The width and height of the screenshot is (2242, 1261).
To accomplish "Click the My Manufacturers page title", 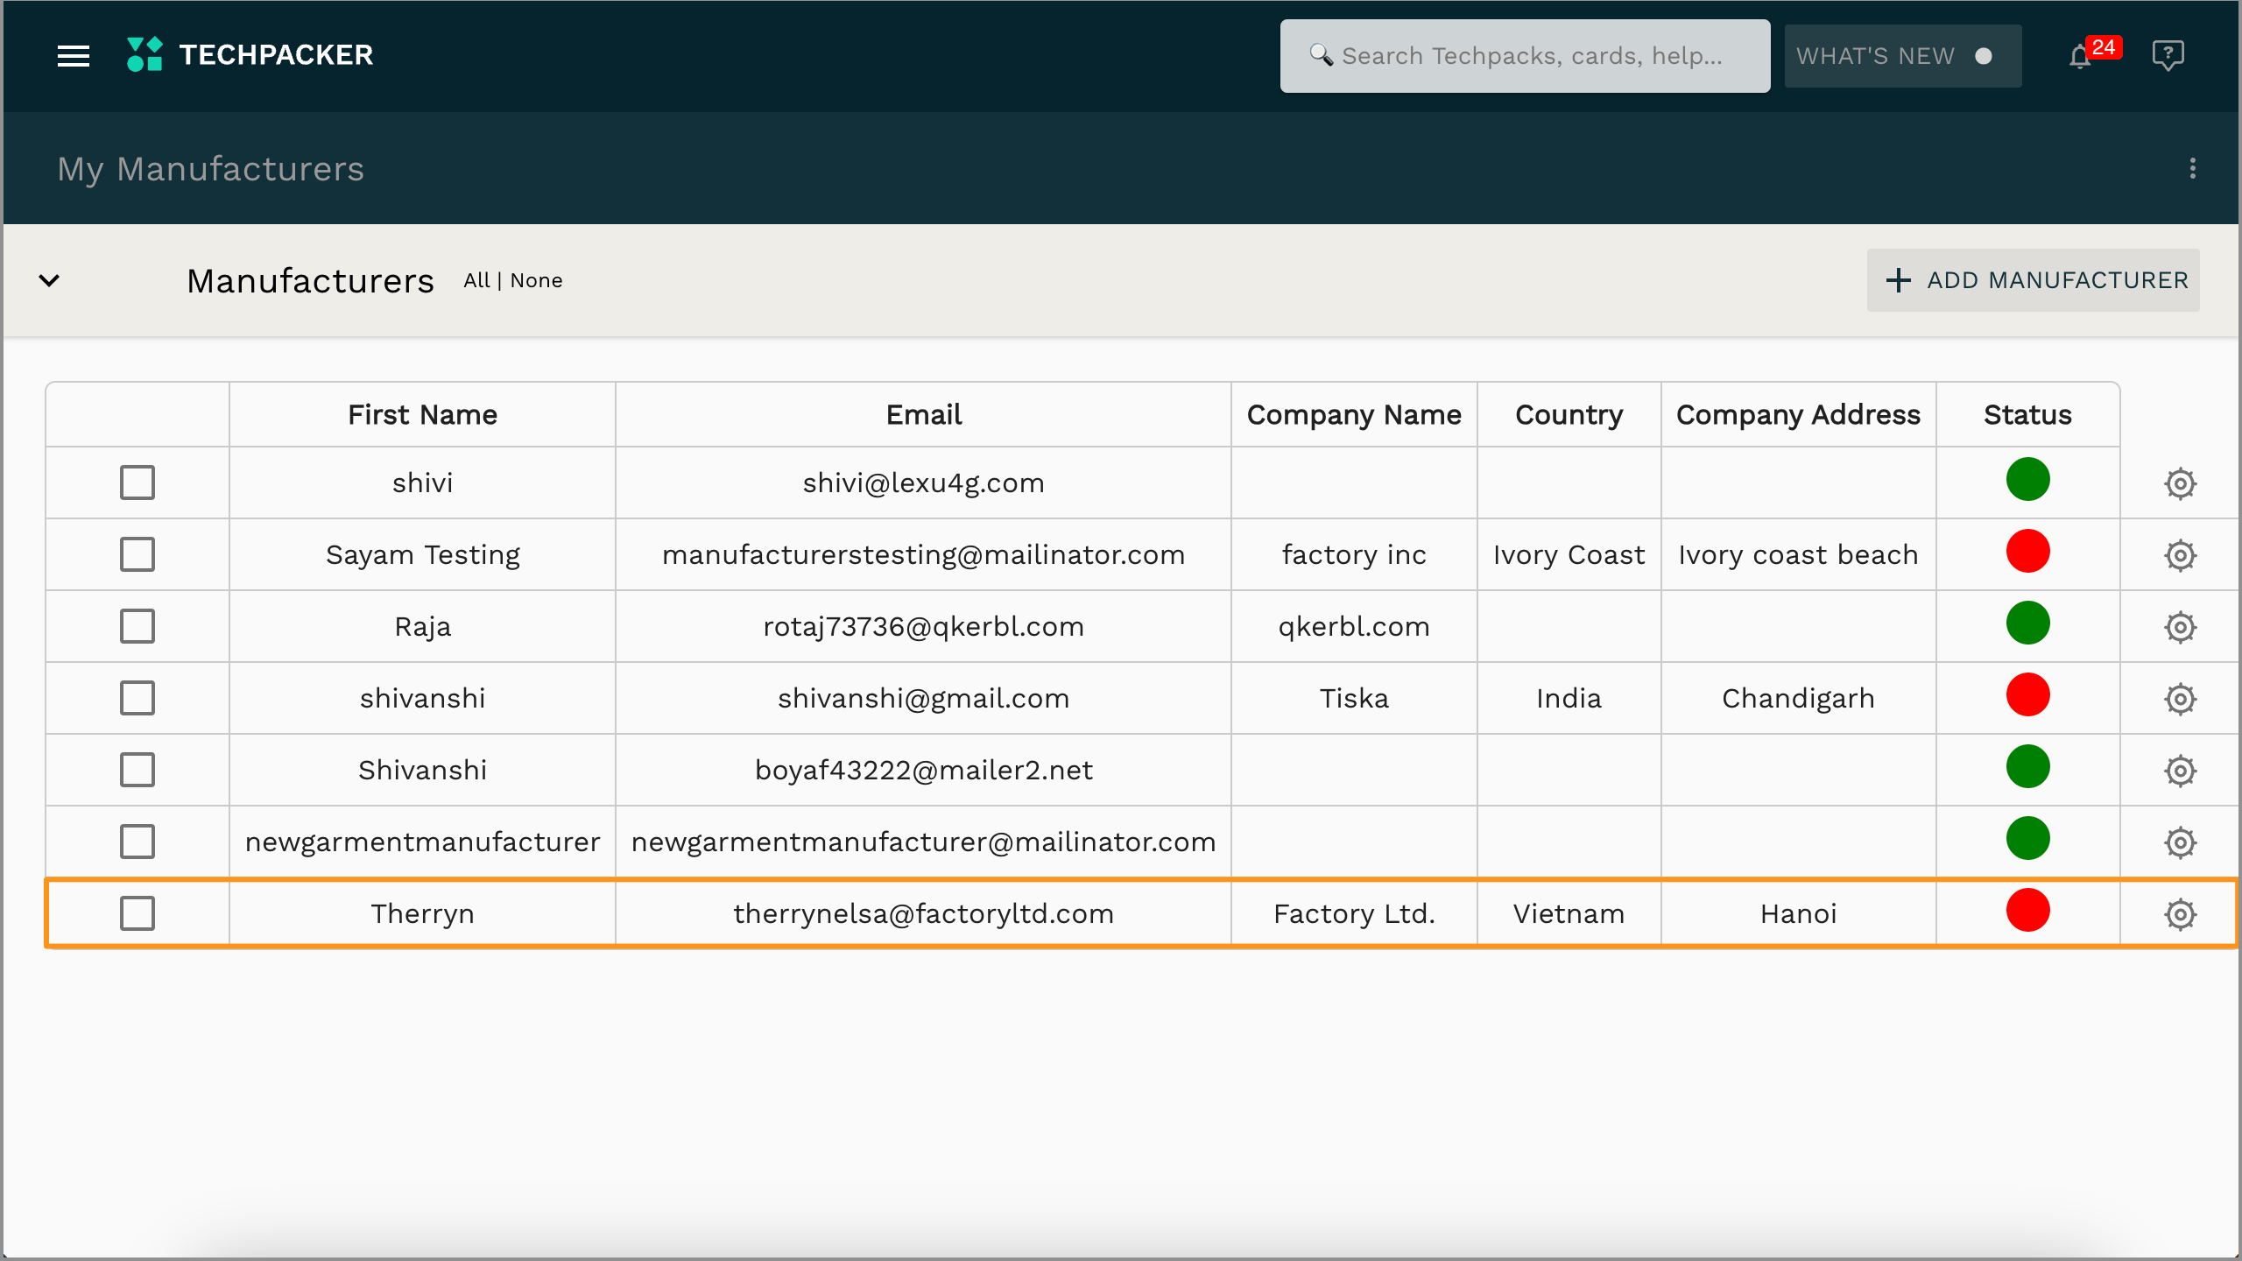I will click(210, 168).
